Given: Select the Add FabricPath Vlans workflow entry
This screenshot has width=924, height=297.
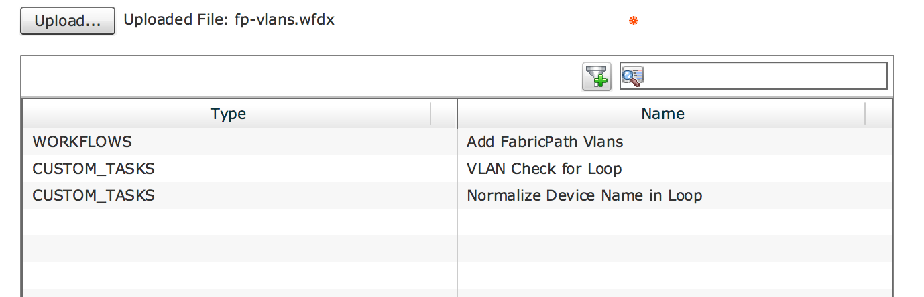Looking at the screenshot, I should [544, 142].
